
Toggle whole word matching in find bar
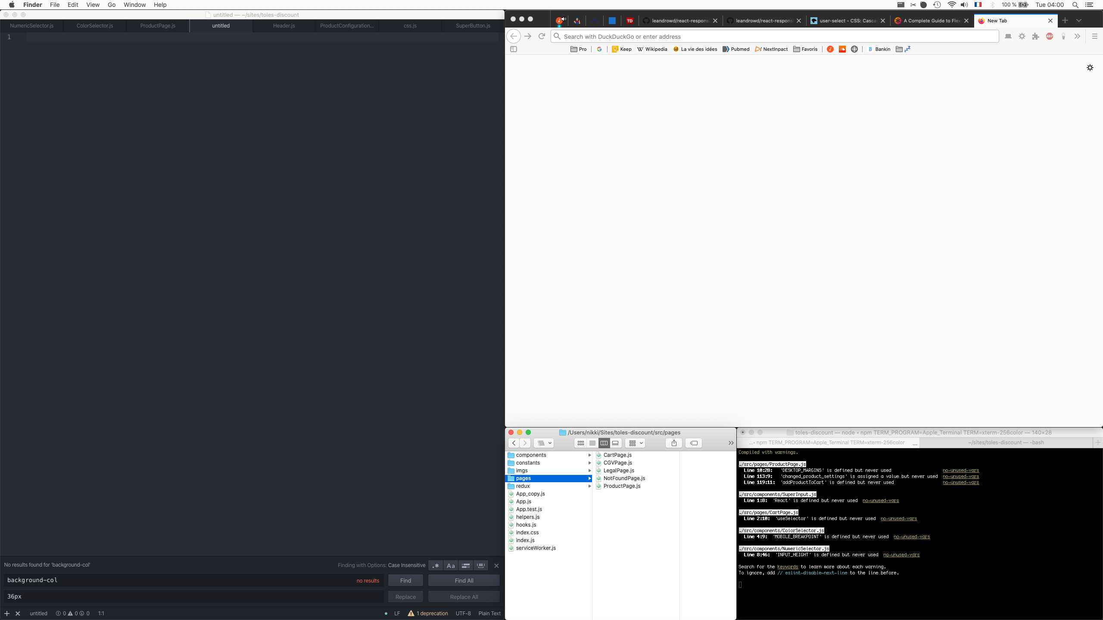pyautogui.click(x=481, y=565)
